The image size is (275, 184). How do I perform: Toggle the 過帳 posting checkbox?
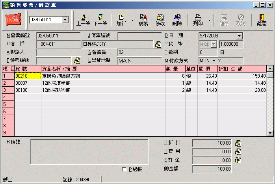coord(124,169)
